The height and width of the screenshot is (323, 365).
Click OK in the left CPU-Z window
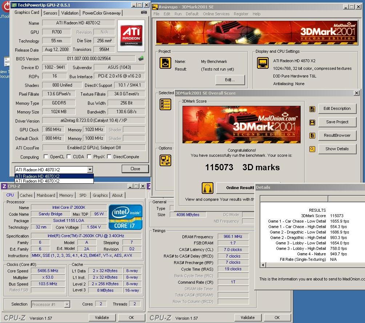coord(131,318)
